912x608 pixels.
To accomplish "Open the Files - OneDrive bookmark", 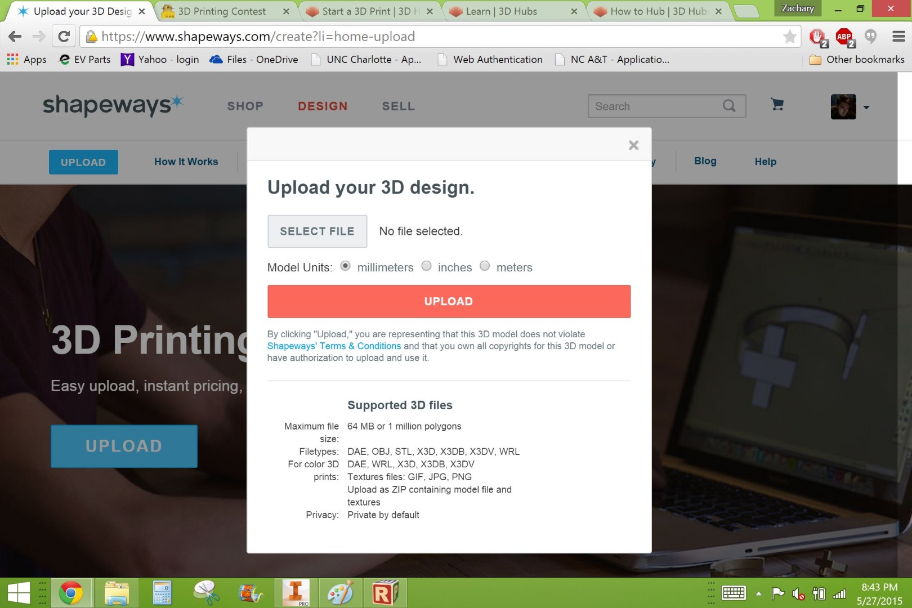I will click(254, 60).
